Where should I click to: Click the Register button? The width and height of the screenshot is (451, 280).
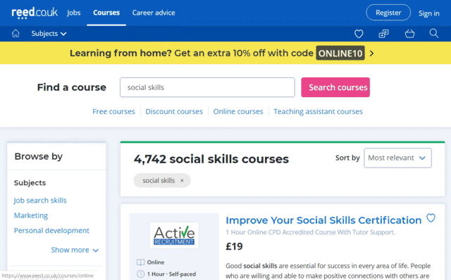point(388,13)
